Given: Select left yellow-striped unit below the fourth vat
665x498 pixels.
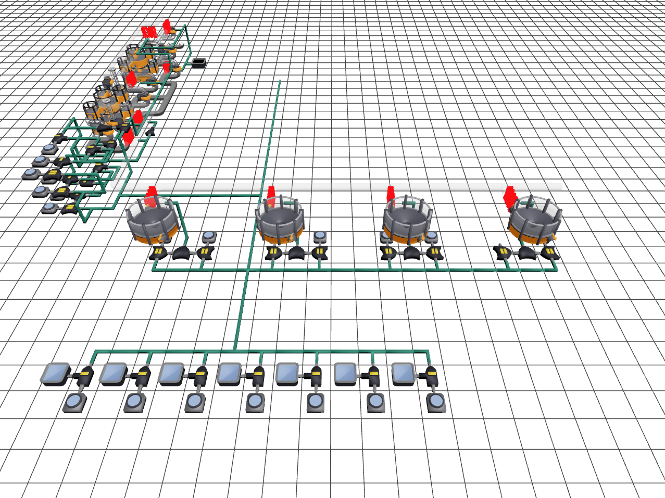Looking at the screenshot, I should [502, 253].
